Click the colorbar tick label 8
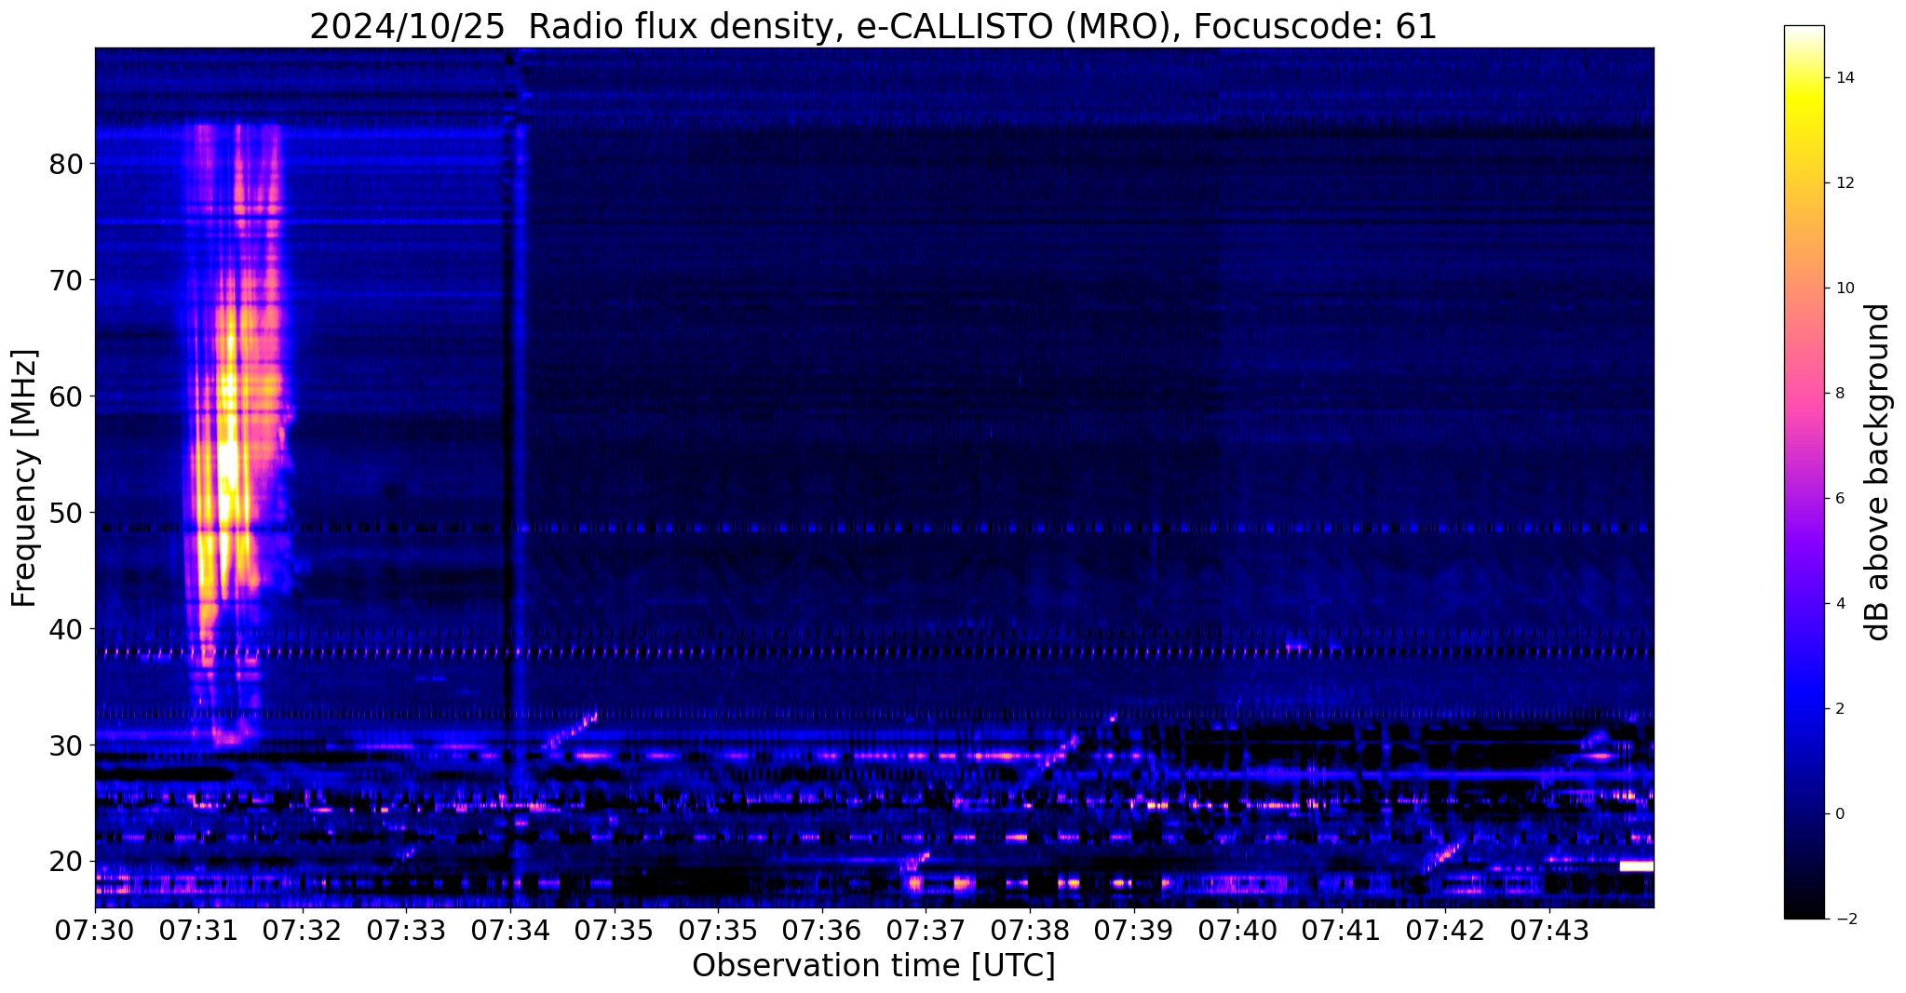This screenshot has height=993, width=1906. (1839, 394)
